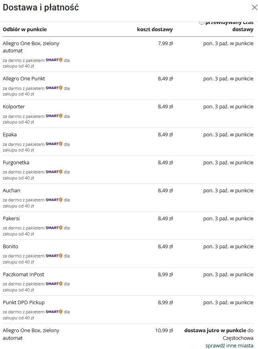This screenshot has width=258, height=349.
Task: Click the 10,99 zł next-day delivery price
Action: [164, 331]
